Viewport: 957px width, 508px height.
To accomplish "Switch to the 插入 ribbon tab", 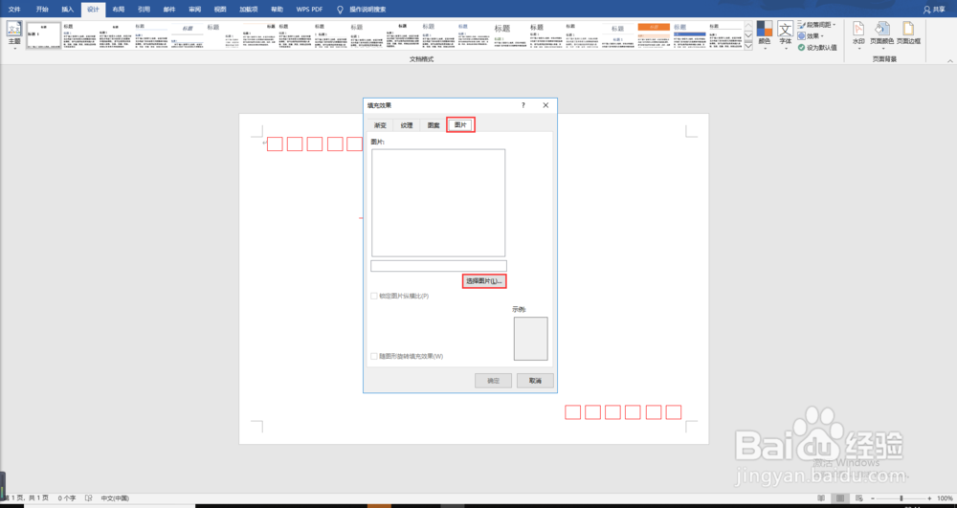I will [68, 10].
